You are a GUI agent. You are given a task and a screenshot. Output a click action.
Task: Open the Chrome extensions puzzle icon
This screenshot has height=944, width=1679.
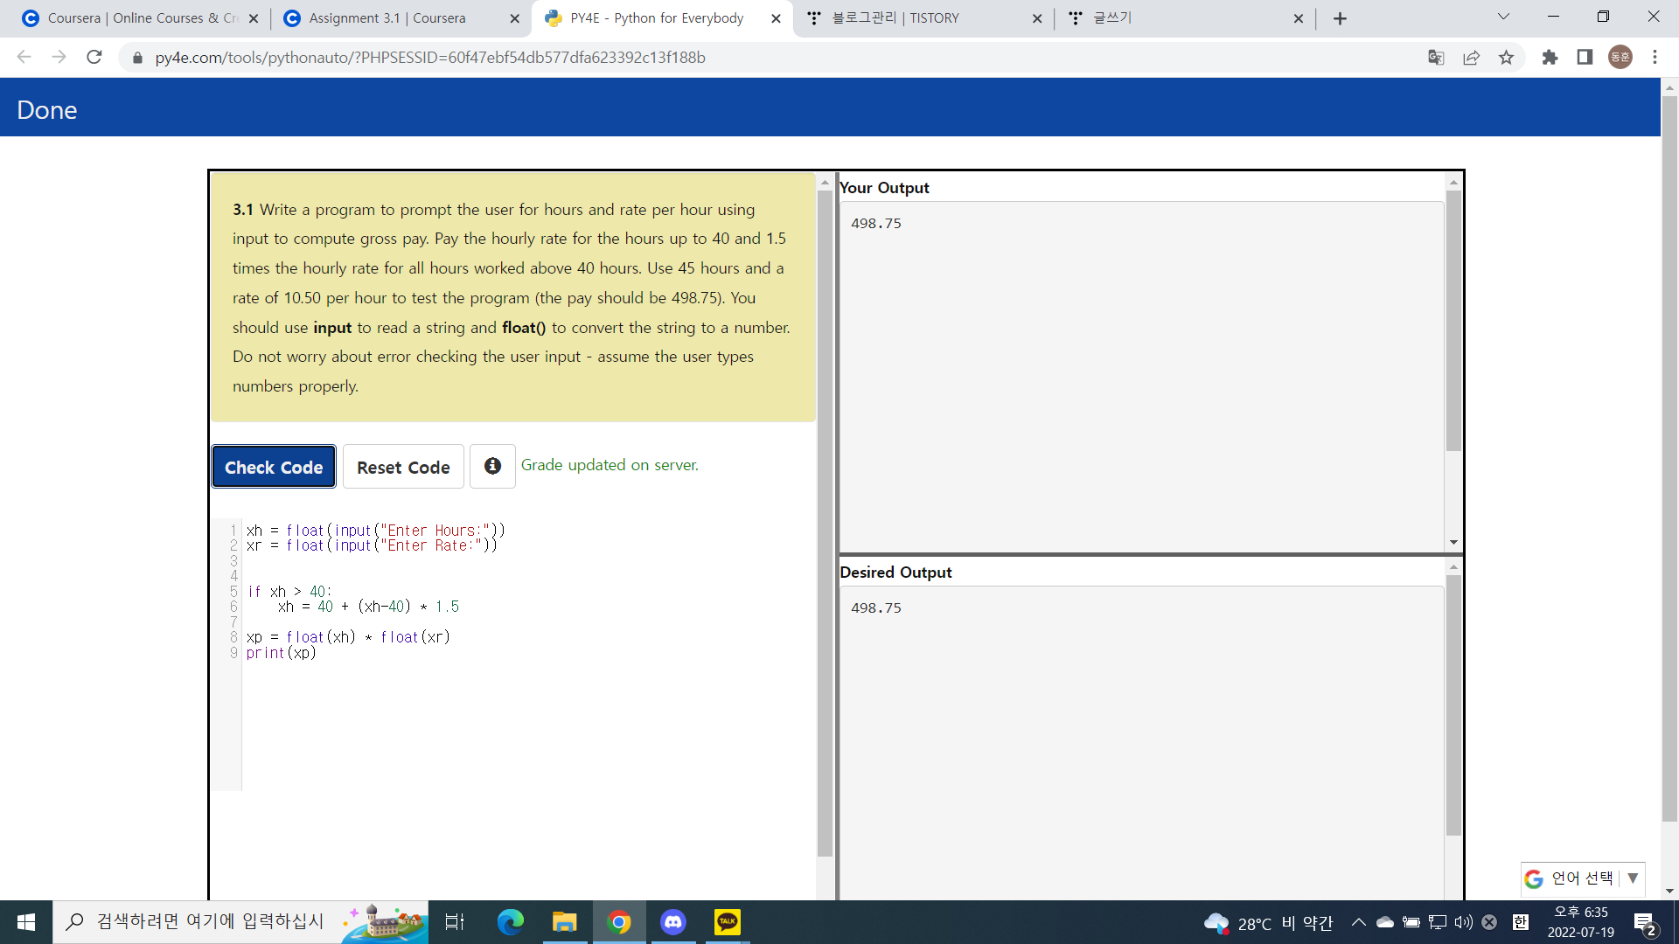[1550, 58]
